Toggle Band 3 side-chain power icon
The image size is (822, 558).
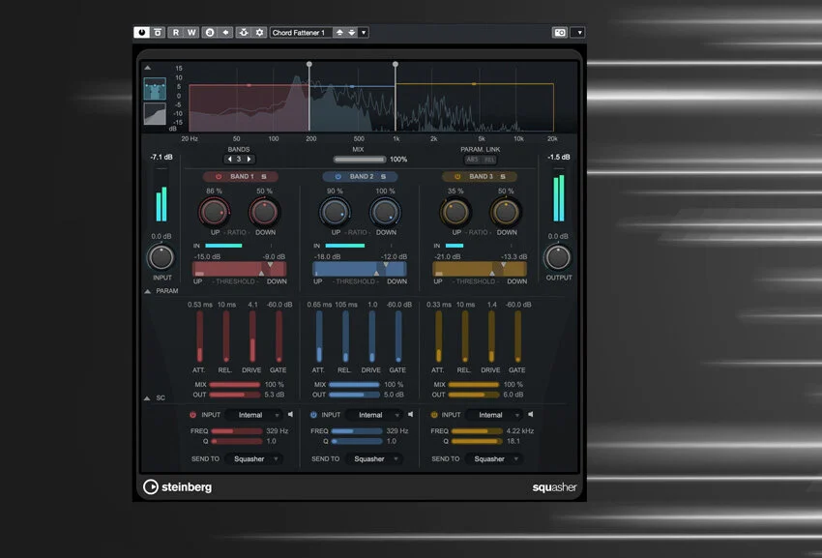(433, 415)
